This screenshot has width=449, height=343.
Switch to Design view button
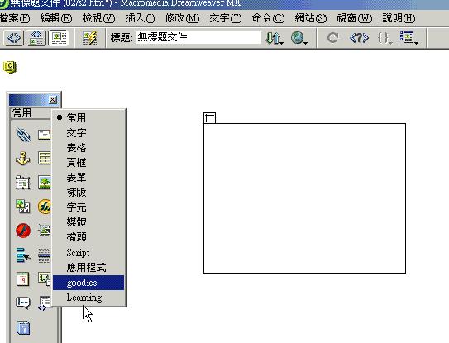pos(59,38)
